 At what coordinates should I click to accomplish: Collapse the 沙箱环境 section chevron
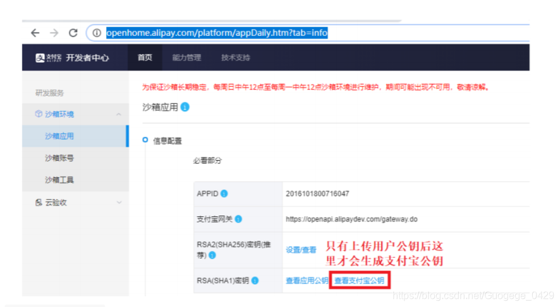119,114
